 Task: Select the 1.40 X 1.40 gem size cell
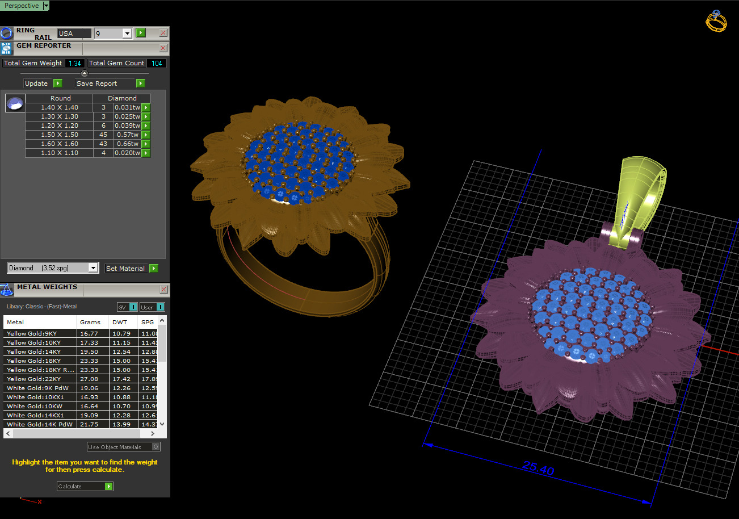pyautogui.click(x=60, y=107)
